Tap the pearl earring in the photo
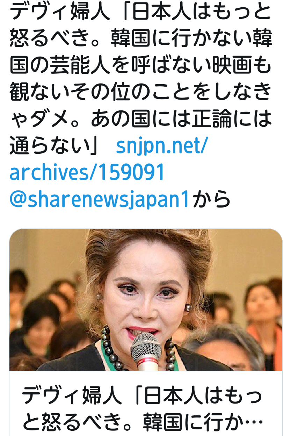283x436 pixels. pyautogui.click(x=188, y=307)
